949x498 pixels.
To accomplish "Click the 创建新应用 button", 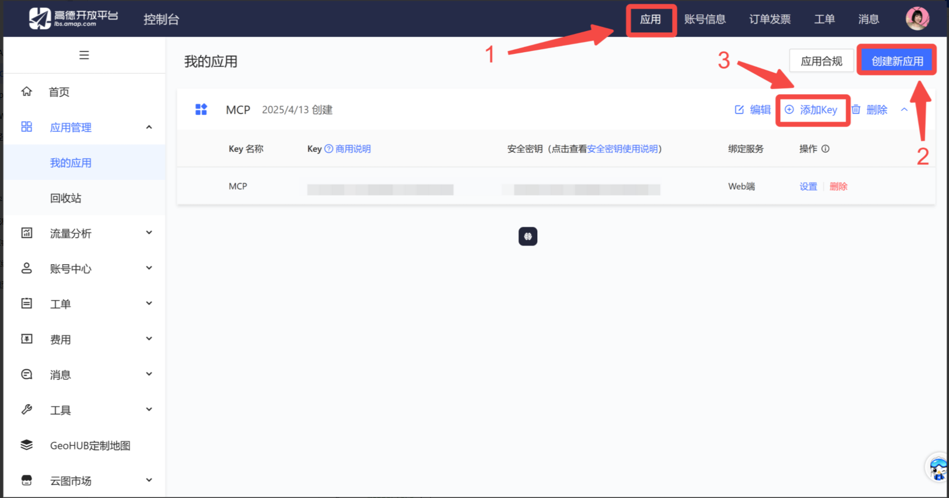I will (x=897, y=61).
